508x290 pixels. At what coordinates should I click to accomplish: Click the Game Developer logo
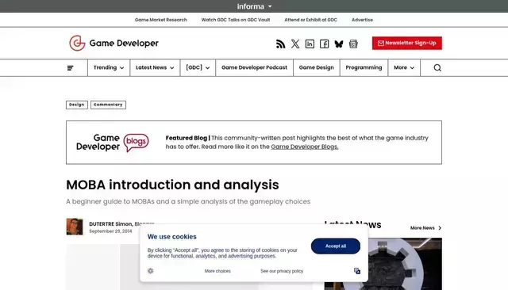[114, 43]
